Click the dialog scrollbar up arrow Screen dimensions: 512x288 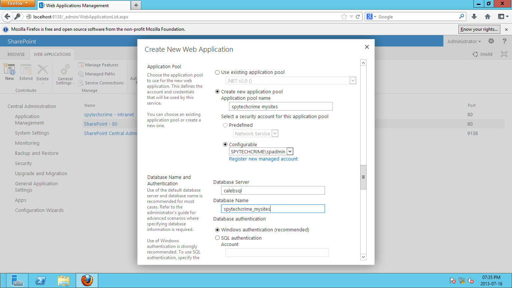coord(363,63)
